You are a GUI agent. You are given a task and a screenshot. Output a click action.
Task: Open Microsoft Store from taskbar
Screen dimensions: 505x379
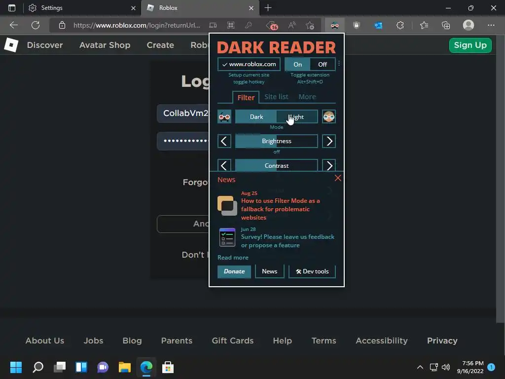pos(168,367)
